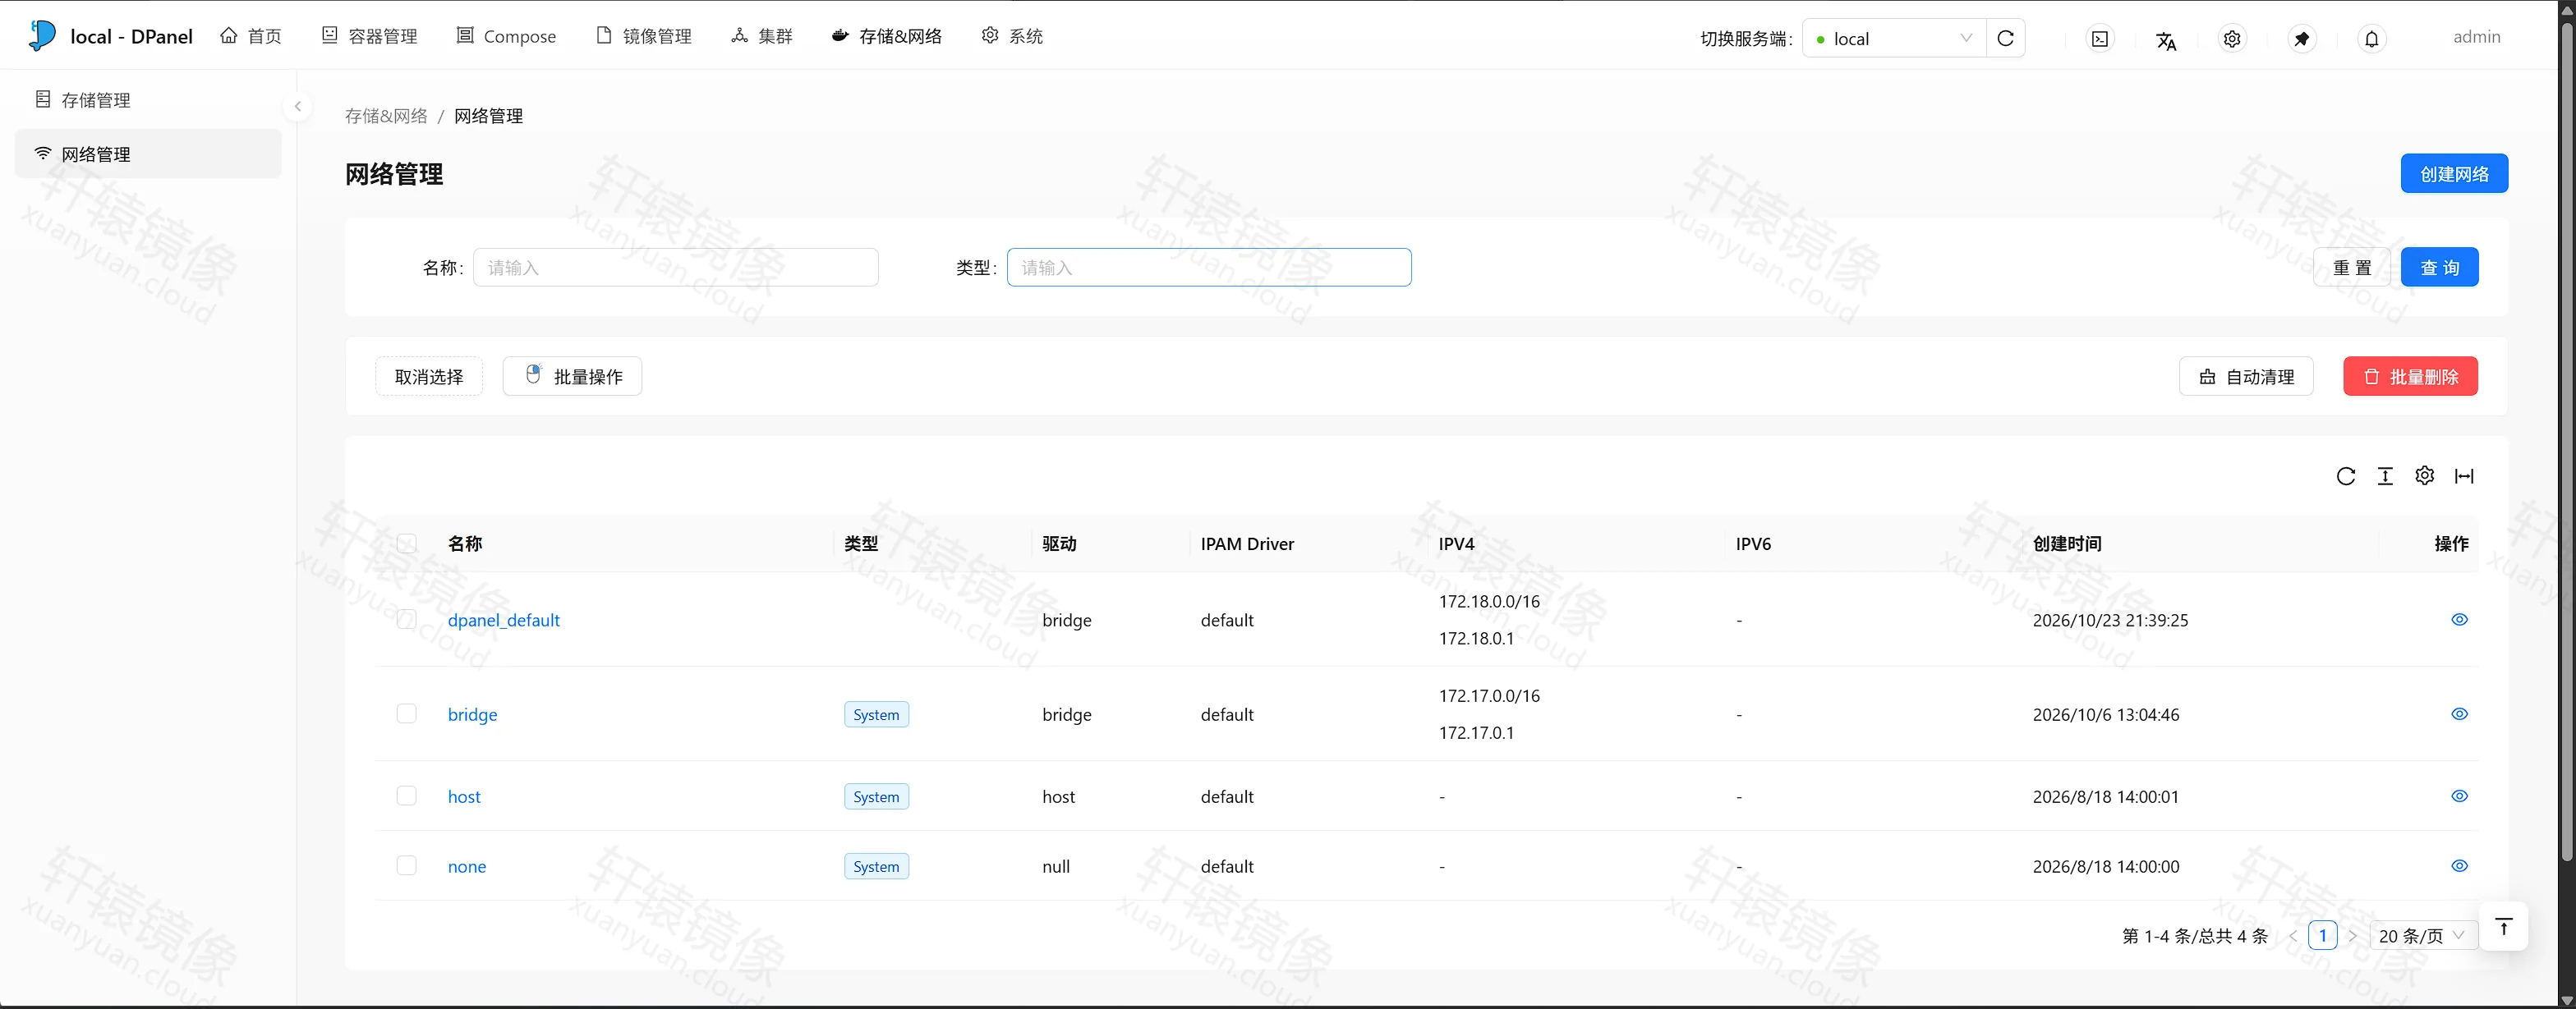Check the none row checkbox

coord(406,865)
